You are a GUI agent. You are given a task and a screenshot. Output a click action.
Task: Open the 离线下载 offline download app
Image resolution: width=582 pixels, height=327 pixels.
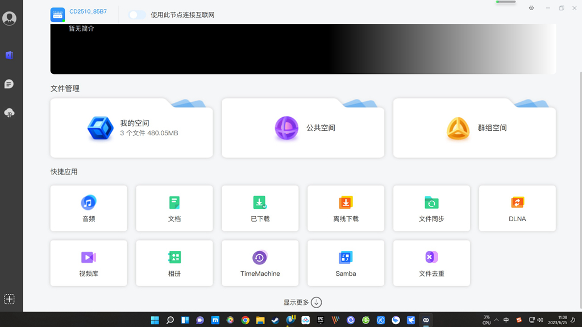[x=346, y=209]
